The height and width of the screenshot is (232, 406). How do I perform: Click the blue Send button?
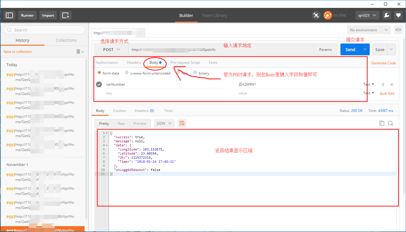coord(350,50)
